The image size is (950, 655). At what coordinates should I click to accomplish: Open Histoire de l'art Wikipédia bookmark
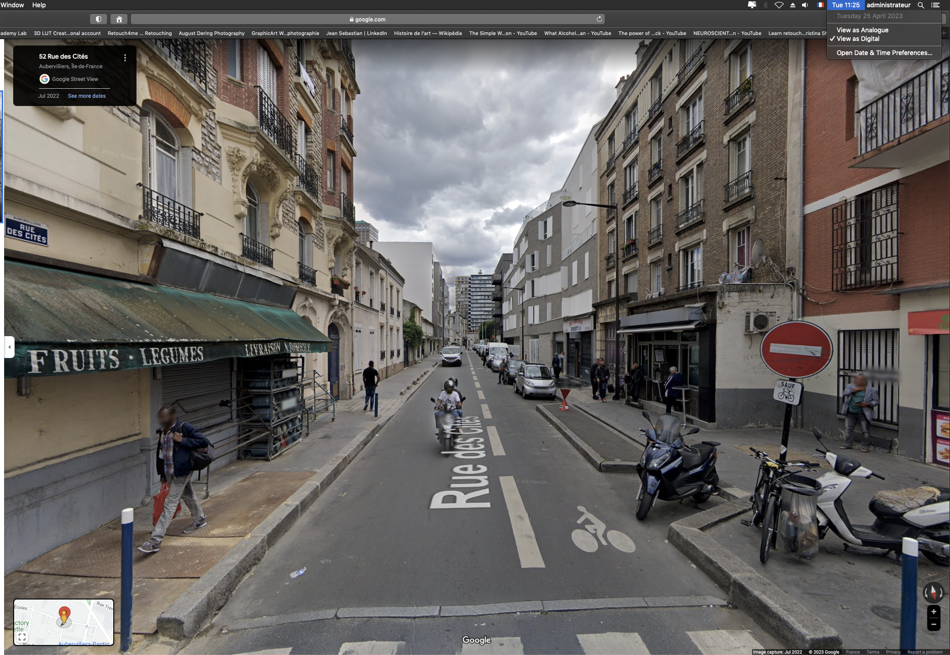pos(428,33)
